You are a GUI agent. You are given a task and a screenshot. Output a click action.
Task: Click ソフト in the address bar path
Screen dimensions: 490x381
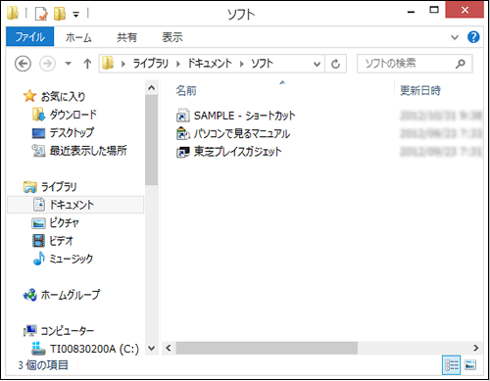click(262, 64)
